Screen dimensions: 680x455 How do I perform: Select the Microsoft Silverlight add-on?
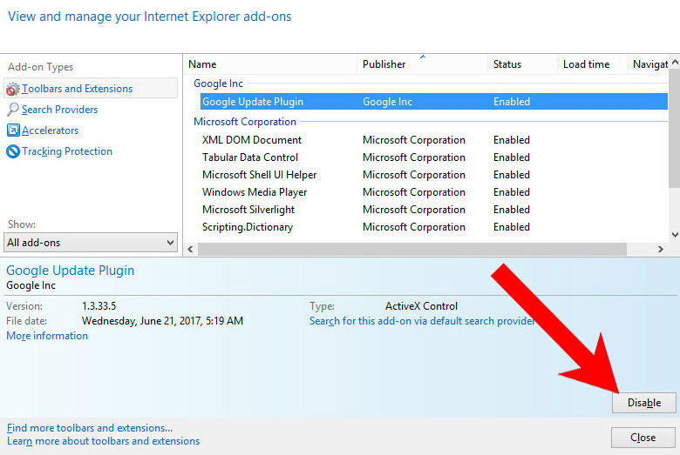[x=248, y=210]
